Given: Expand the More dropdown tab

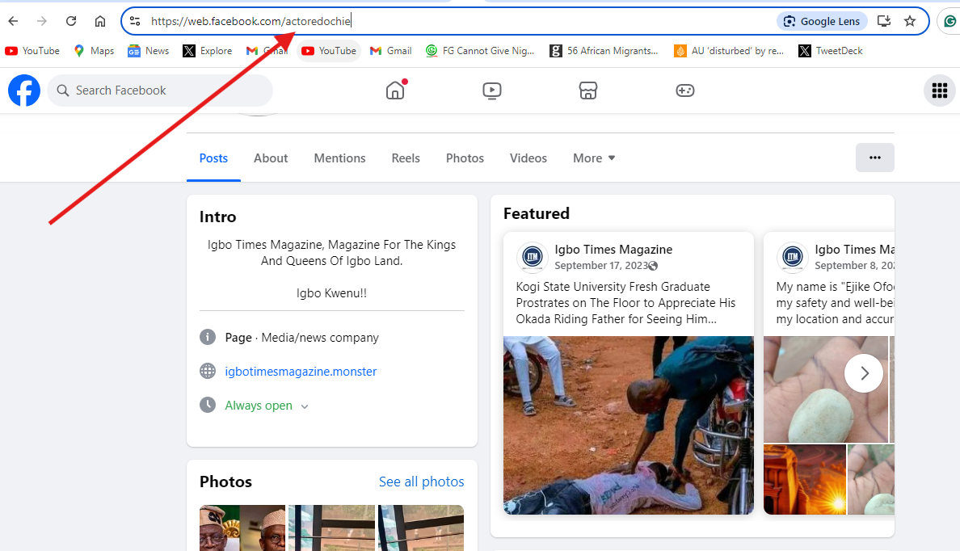Looking at the screenshot, I should coord(594,158).
